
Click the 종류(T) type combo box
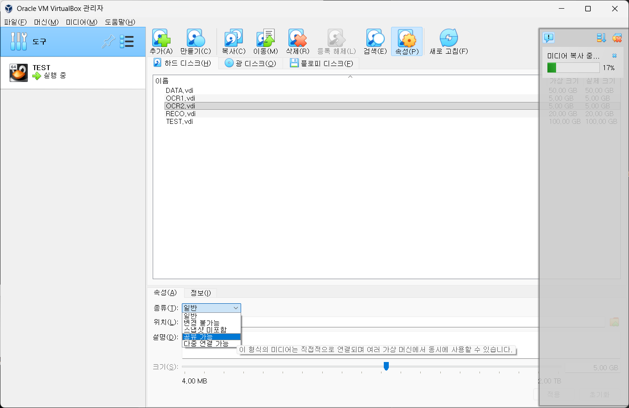(x=211, y=308)
